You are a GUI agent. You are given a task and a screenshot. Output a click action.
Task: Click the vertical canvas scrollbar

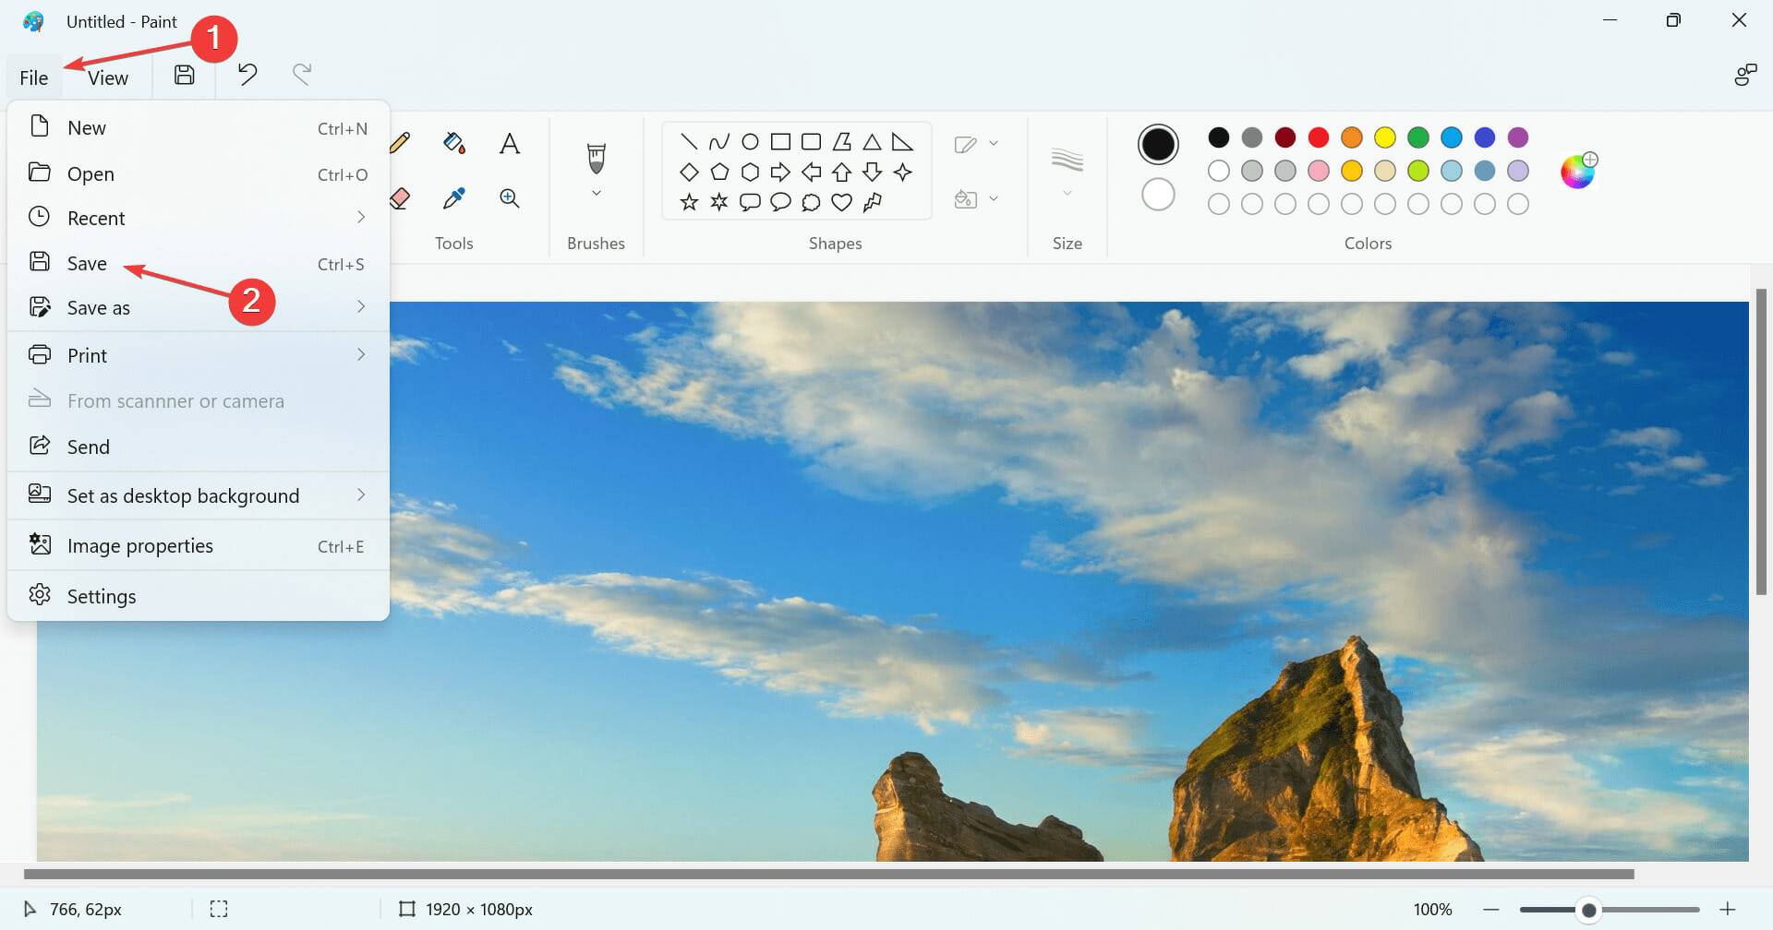(1761, 442)
